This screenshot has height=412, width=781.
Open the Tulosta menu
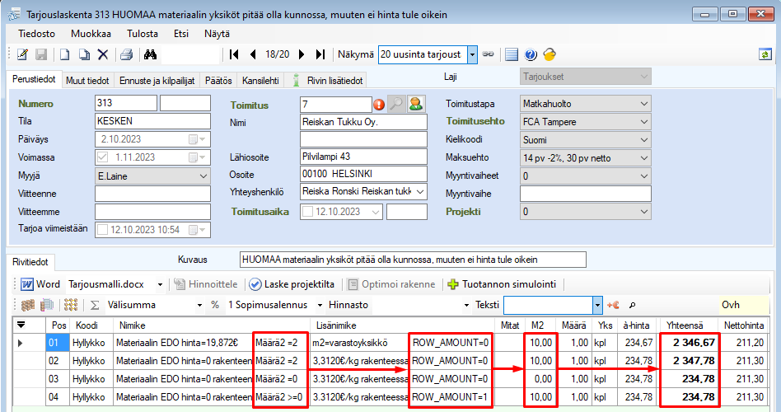click(x=143, y=34)
